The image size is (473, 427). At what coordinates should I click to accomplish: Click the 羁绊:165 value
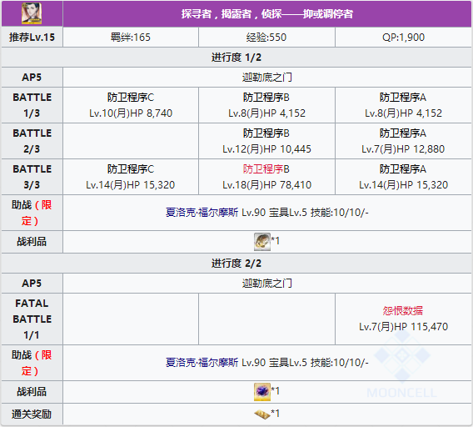point(130,38)
